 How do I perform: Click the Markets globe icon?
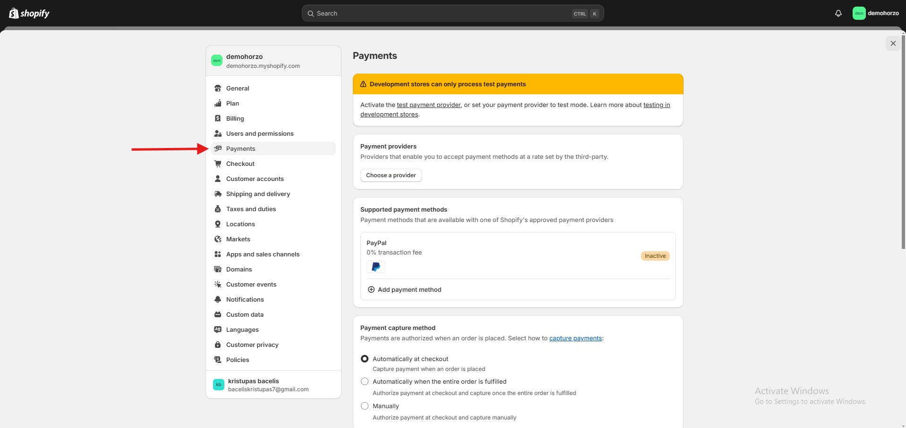(218, 239)
